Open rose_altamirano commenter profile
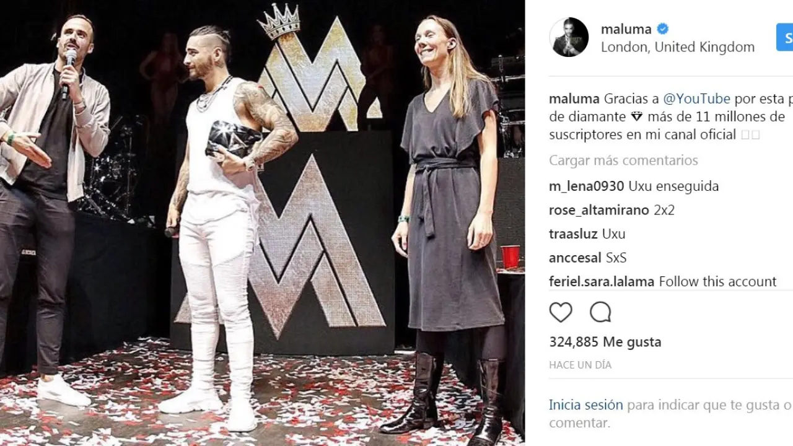 point(600,210)
